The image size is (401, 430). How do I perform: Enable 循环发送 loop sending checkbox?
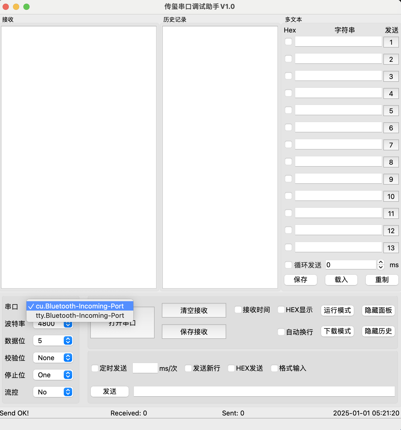pyautogui.click(x=288, y=265)
